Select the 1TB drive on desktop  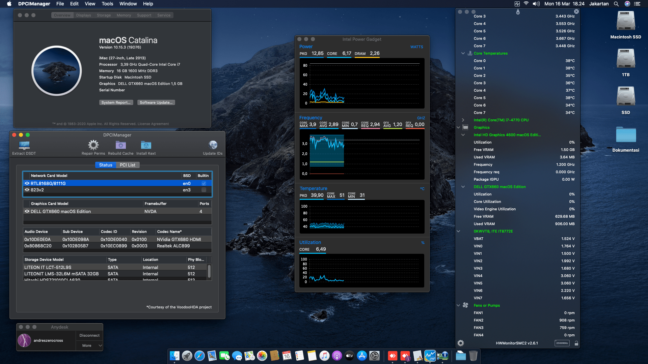(626, 63)
